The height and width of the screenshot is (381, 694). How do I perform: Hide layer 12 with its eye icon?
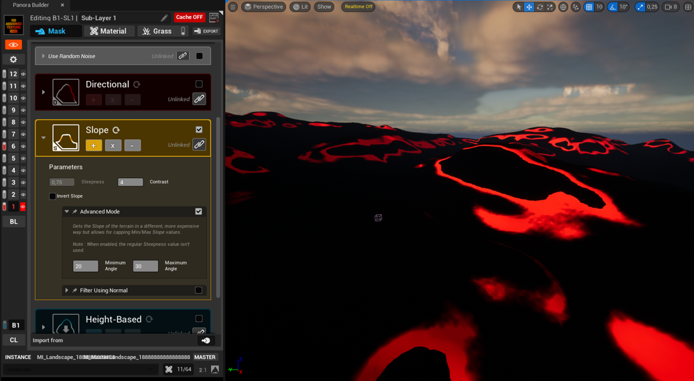(23, 74)
